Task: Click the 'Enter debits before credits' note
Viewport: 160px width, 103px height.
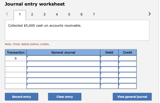Action: pyautogui.click(x=27, y=44)
